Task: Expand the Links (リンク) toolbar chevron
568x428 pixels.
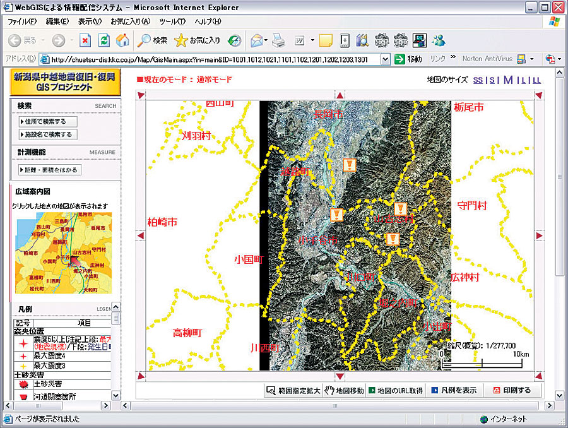Action: point(453,57)
